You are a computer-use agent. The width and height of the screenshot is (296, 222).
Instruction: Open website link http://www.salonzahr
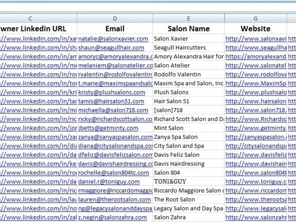tap(256, 217)
